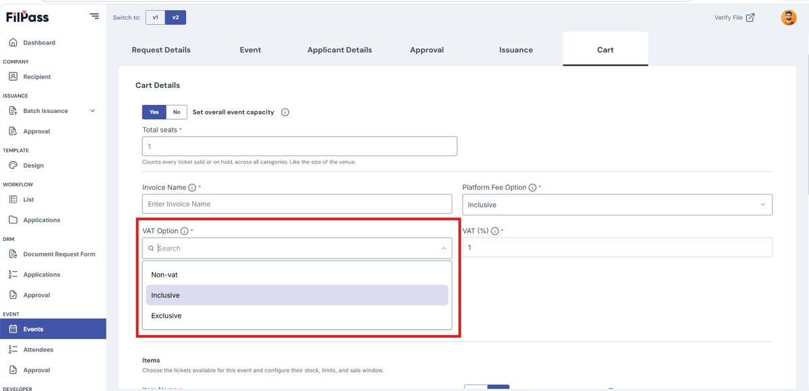Focus the VAT (%) field
The height and width of the screenshot is (391, 809).
(617, 247)
